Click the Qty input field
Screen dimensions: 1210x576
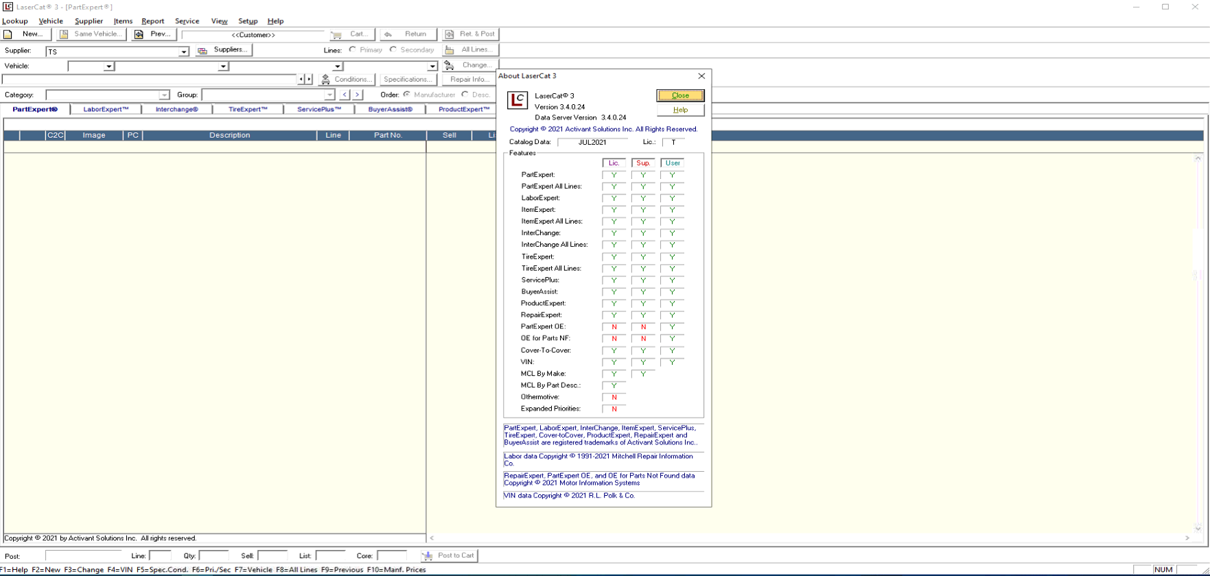(213, 556)
